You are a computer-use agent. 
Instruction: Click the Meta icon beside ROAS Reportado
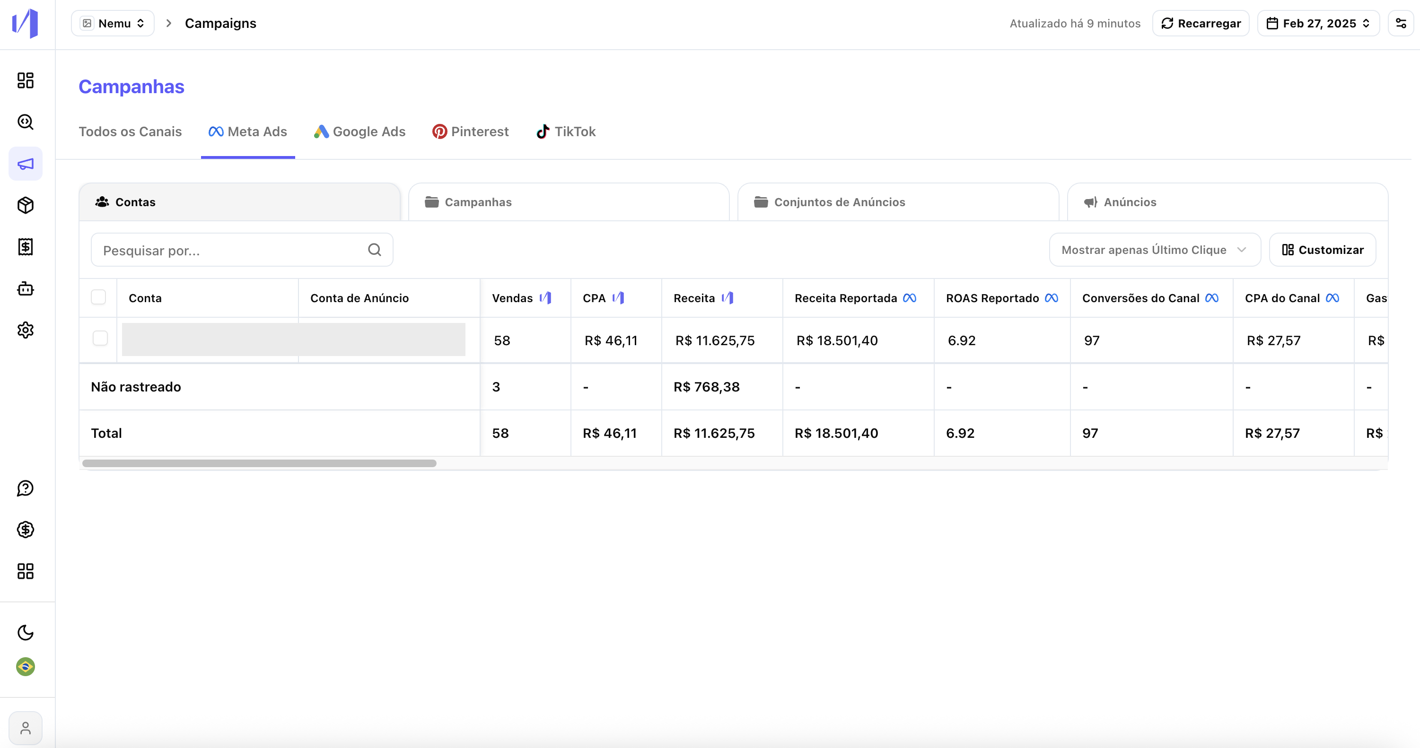[x=1051, y=298]
